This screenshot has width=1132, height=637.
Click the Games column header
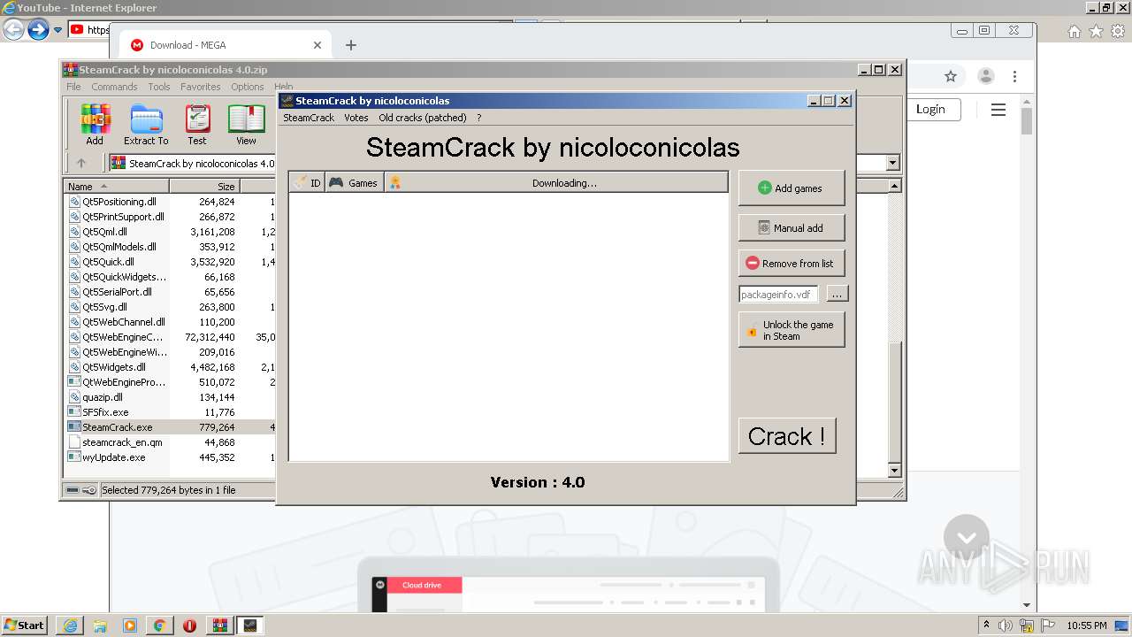[354, 183]
